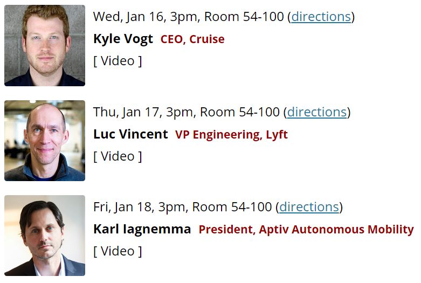
Task: Open the Video link under Luc Vincent
Action: [x=118, y=156]
